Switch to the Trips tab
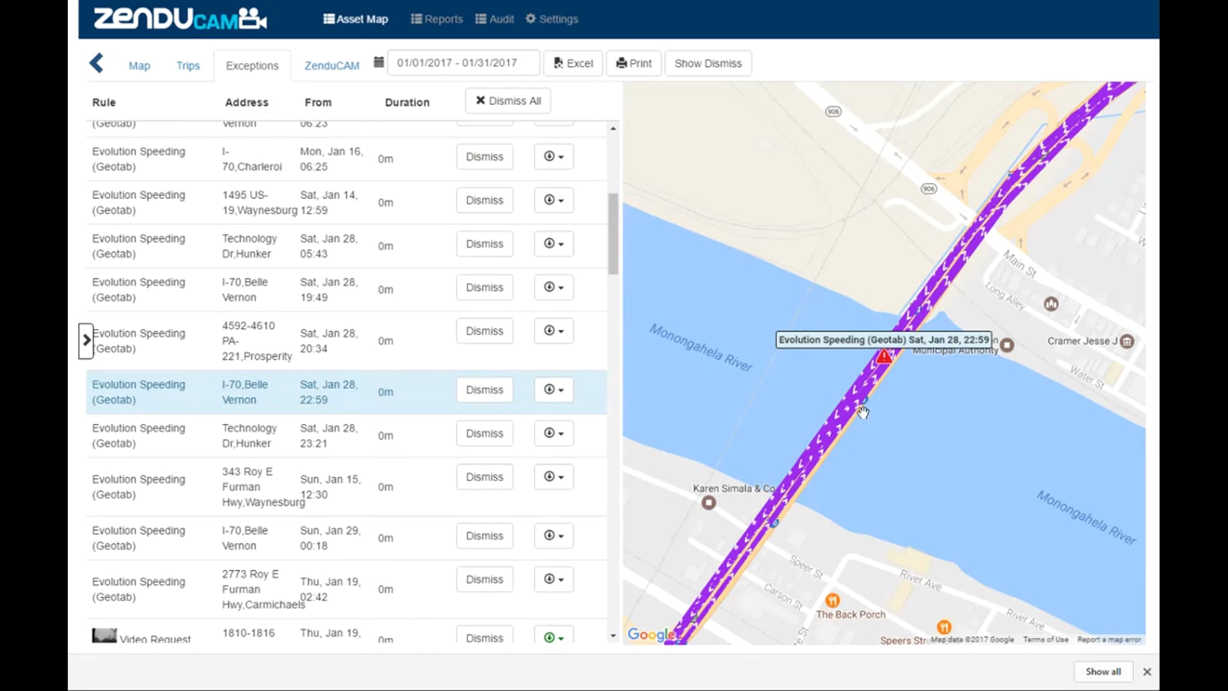Image resolution: width=1228 pixels, height=691 pixels. click(188, 65)
